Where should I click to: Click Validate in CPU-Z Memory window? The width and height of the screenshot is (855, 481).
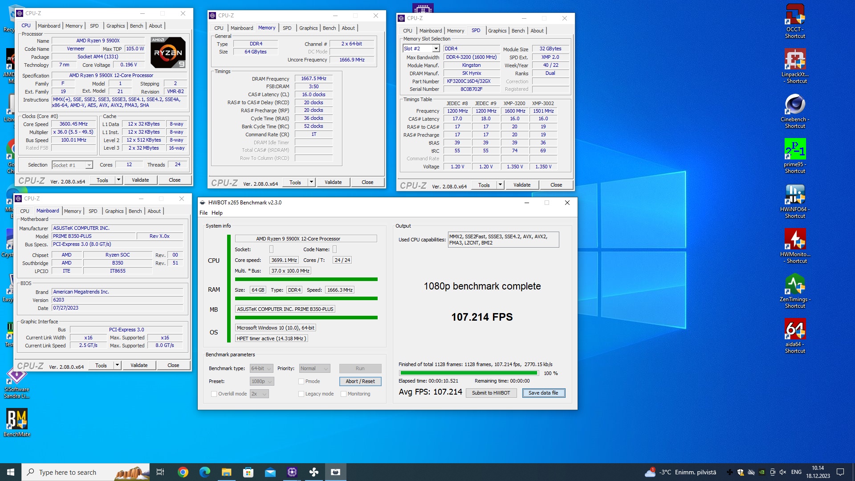coord(333,182)
